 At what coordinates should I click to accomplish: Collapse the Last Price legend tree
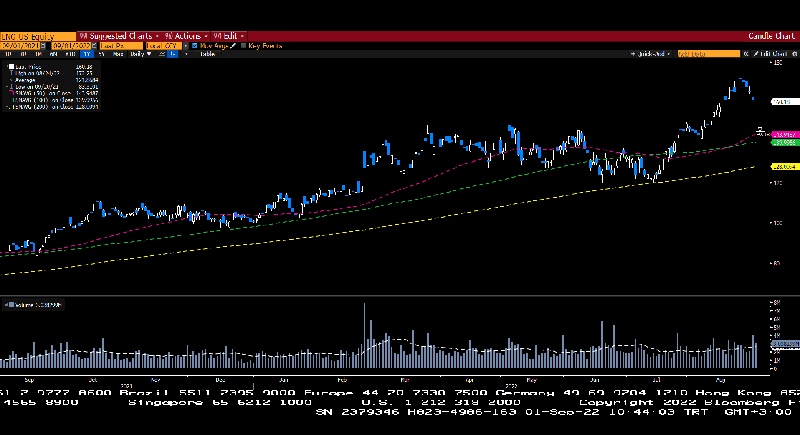[x=6, y=66]
